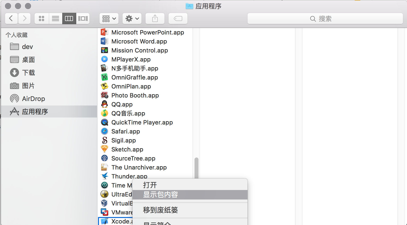Go forward with the right arrow button
This screenshot has width=407, height=225.
point(24,18)
